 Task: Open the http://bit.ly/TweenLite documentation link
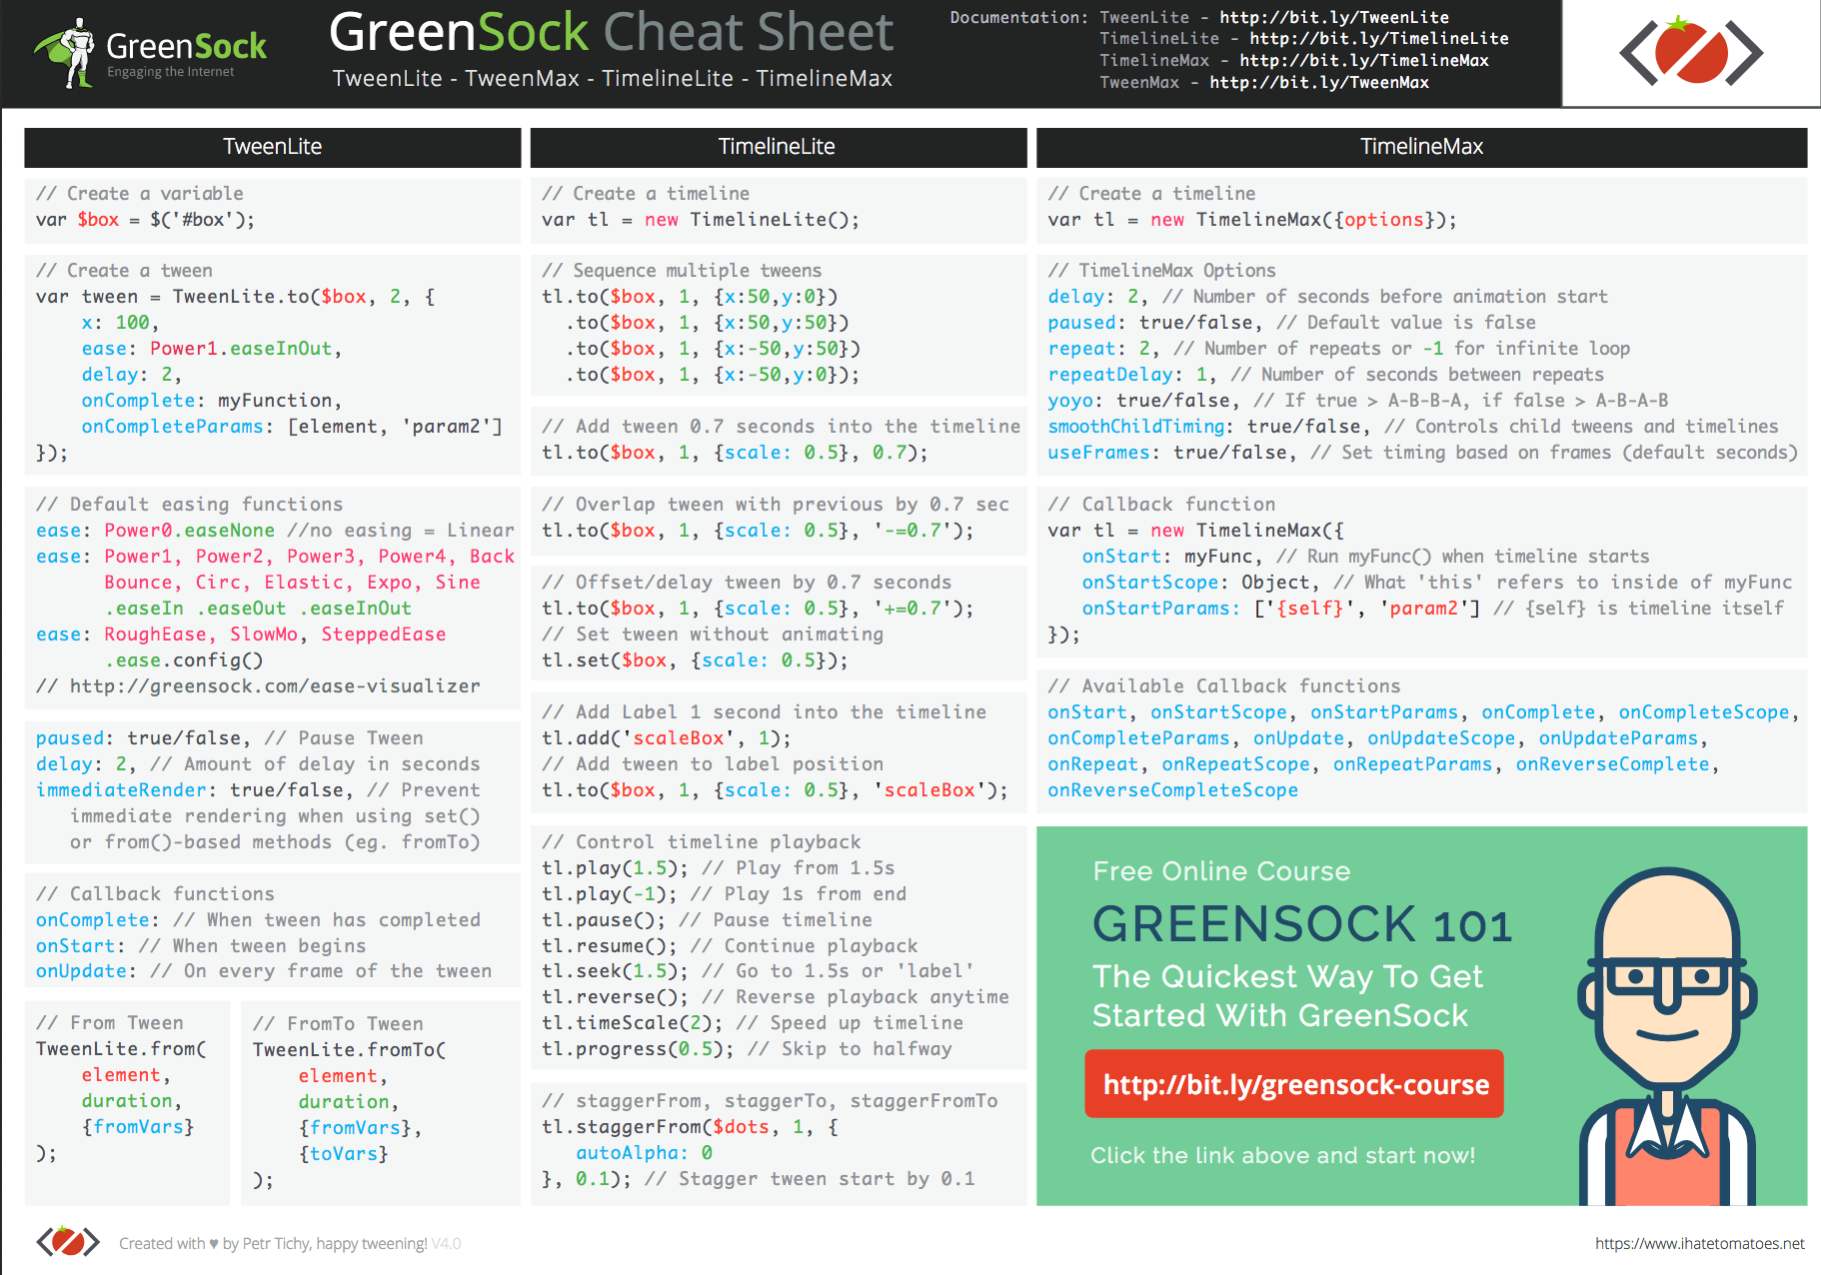click(1334, 17)
